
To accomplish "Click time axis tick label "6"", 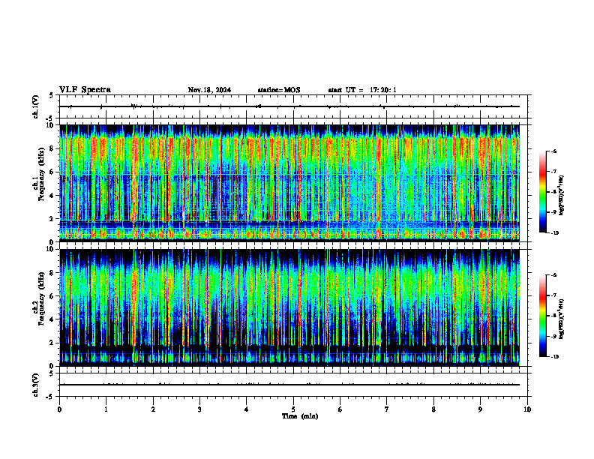I will point(340,409).
